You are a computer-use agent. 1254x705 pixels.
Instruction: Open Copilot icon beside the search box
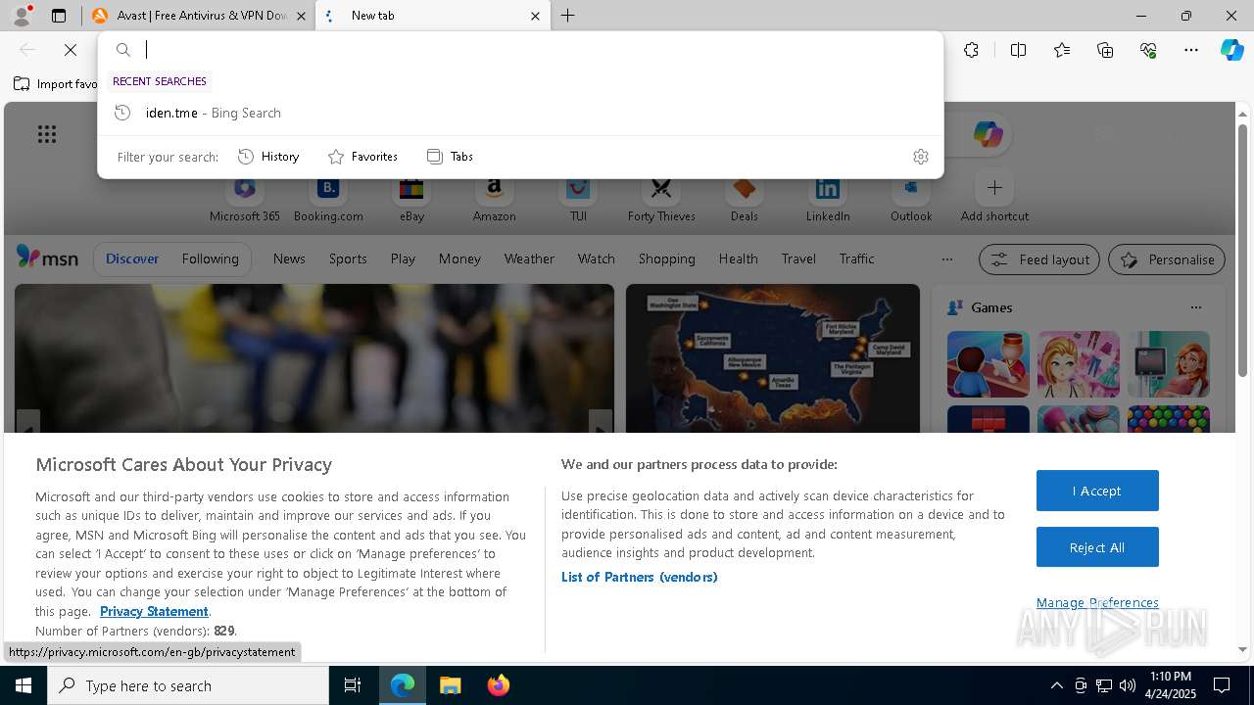(x=988, y=134)
